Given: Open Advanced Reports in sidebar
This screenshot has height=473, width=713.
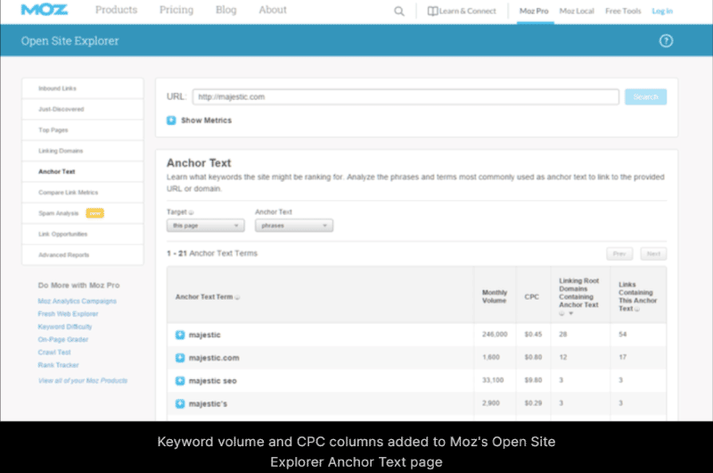Looking at the screenshot, I should 83,255.
